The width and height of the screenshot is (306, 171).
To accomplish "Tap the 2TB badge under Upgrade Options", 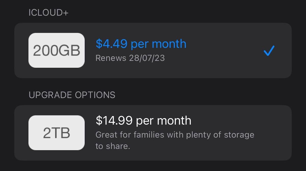I will 56,133.
